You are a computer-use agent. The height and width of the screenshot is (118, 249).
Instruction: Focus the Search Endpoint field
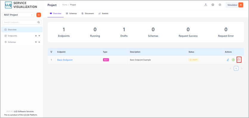click(x=22, y=22)
